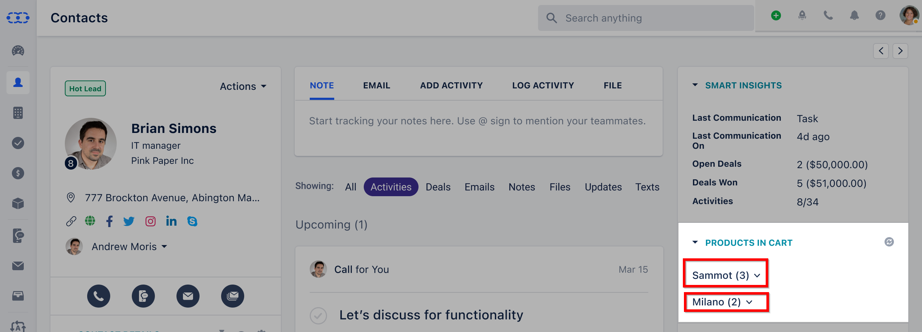The height and width of the screenshot is (332, 922).
Task: Select the Activities filter pill
Action: point(391,187)
